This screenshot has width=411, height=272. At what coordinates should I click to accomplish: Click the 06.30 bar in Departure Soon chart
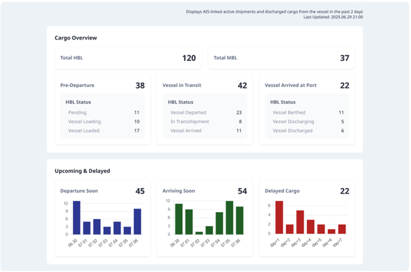pyautogui.click(x=76, y=218)
